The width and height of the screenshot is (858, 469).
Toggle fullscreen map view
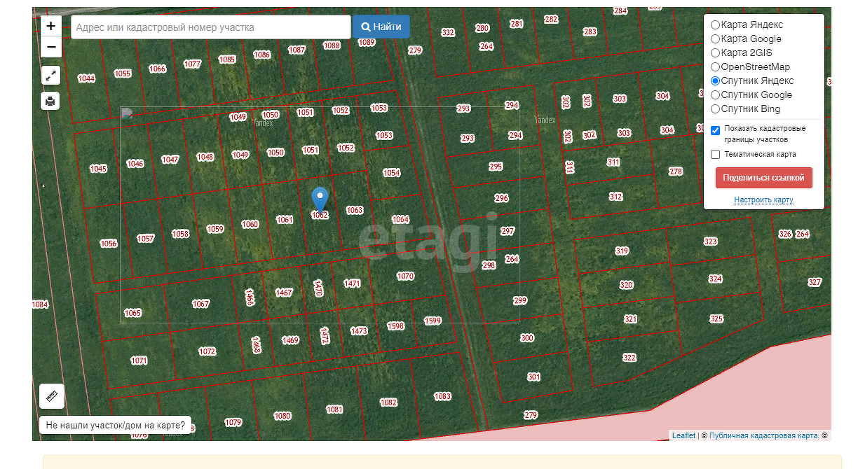[50, 76]
